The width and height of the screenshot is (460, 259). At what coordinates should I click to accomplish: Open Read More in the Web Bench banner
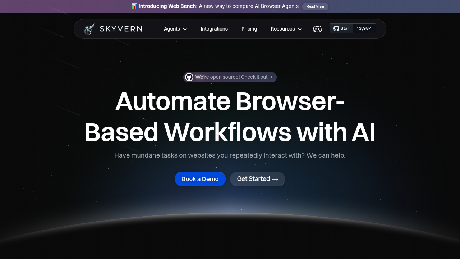coord(315,6)
